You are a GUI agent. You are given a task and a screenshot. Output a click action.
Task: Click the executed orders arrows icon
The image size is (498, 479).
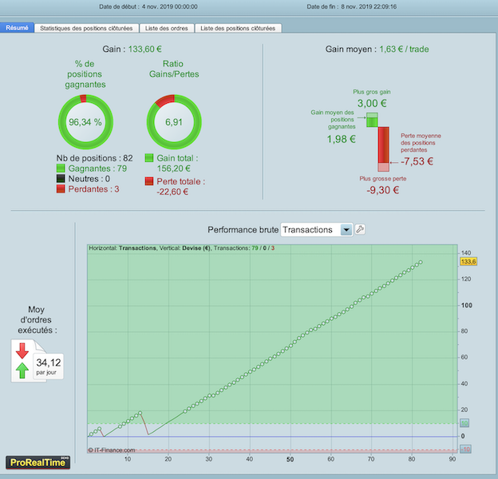pyautogui.click(x=22, y=361)
